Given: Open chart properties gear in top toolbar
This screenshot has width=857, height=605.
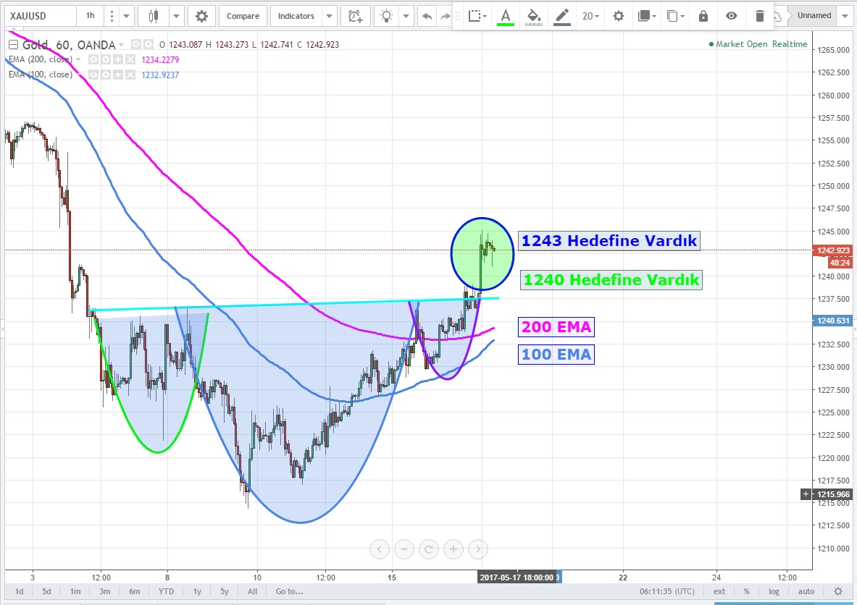Looking at the screenshot, I should (201, 16).
